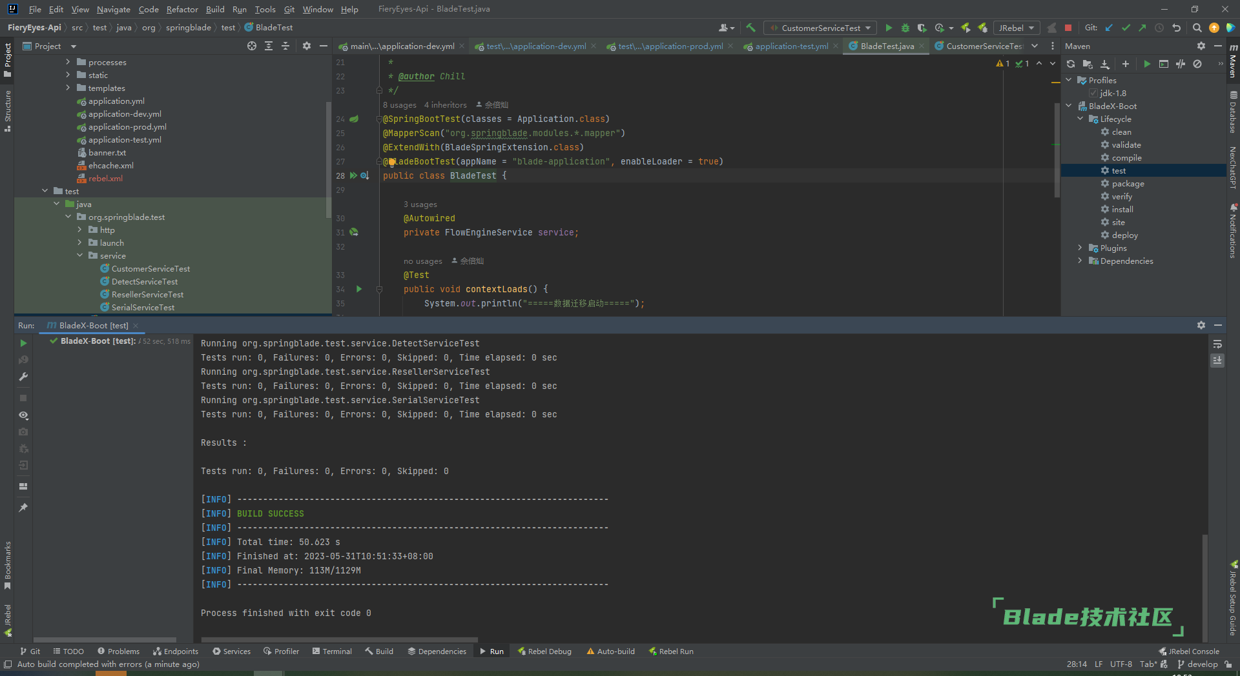
Task: Pin the Run tab with pin icon
Action: 23,508
